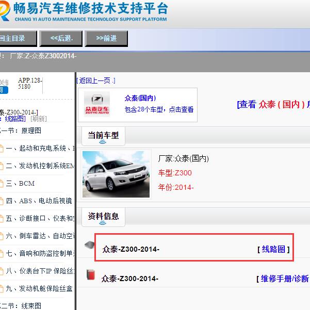Select 第一节：原理图 section heading

pos(21,130)
